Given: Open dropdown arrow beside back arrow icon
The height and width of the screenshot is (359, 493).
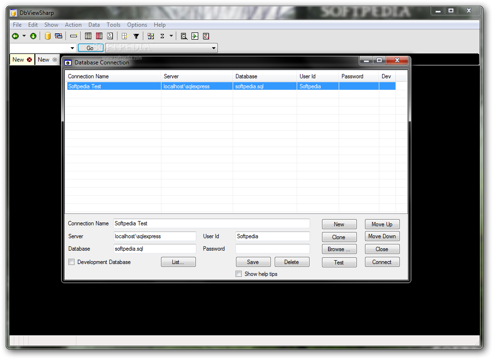Looking at the screenshot, I should pos(24,36).
